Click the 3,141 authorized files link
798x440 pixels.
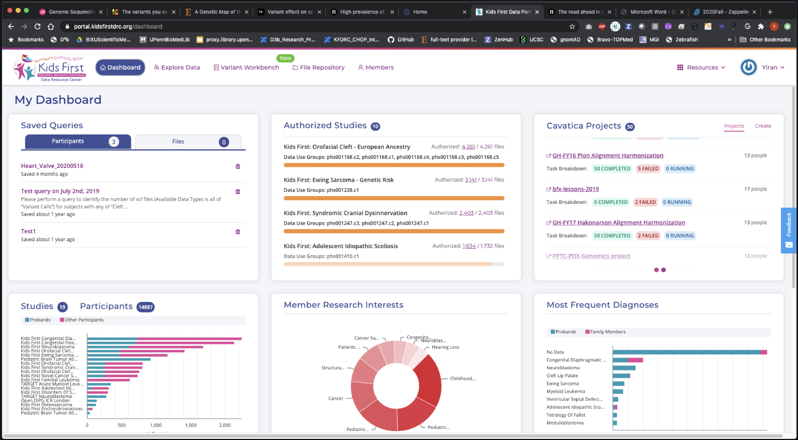tap(471, 180)
